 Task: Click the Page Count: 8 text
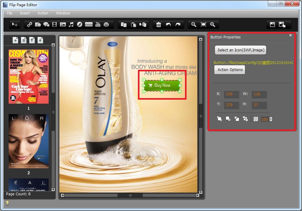(18, 194)
